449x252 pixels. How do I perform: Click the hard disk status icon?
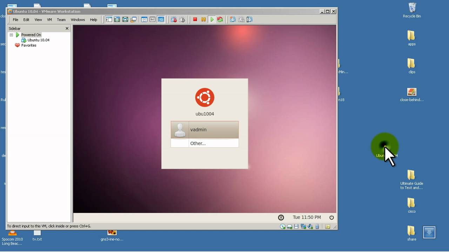pos(289,226)
